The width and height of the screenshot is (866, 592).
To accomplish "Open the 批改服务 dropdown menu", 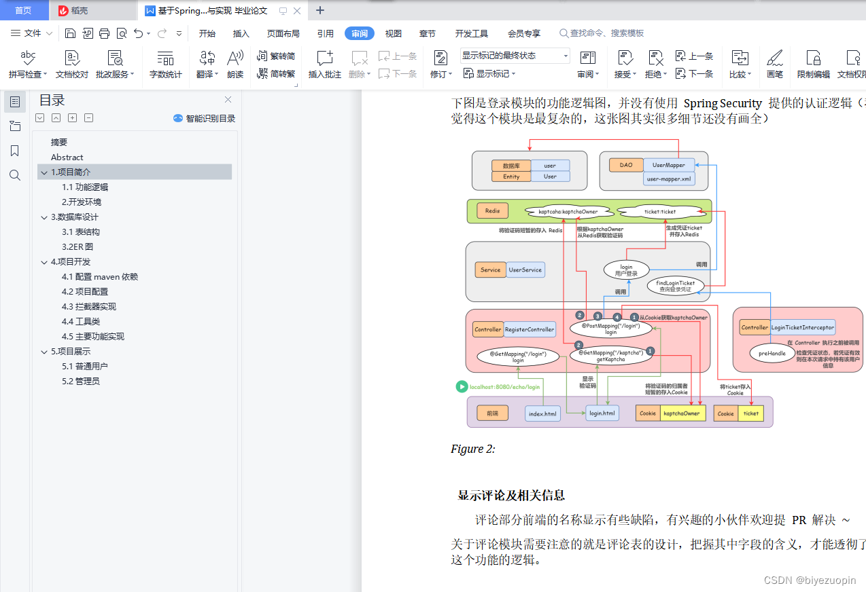I will [115, 64].
